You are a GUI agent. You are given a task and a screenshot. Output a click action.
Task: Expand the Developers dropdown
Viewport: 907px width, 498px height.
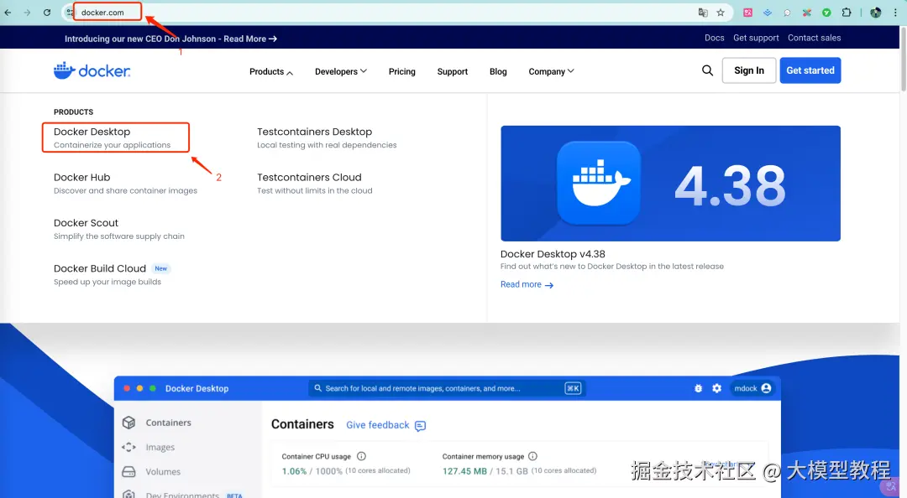click(x=340, y=71)
